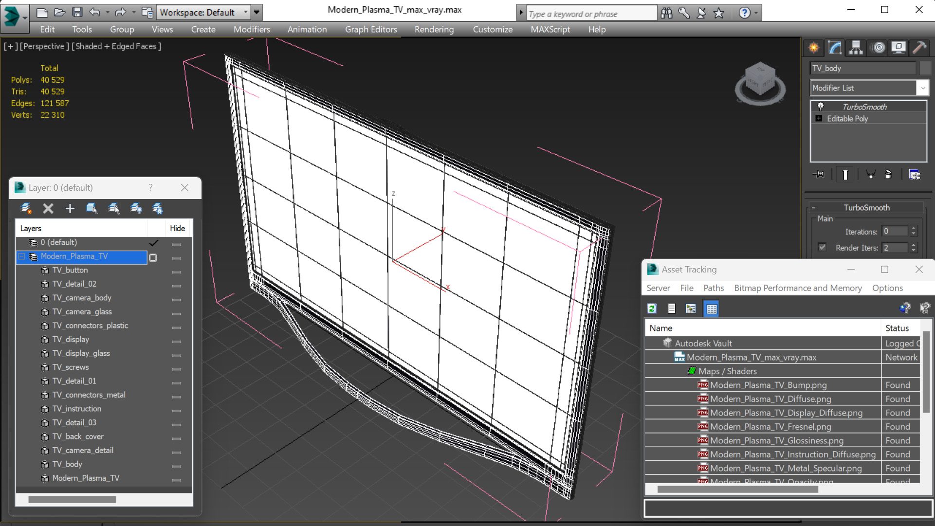Open the Rendering menu
The height and width of the screenshot is (526, 935).
click(x=434, y=29)
